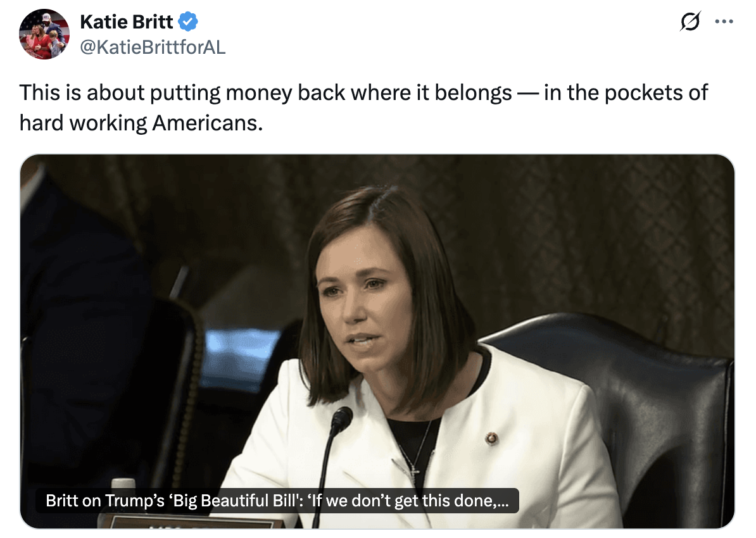Click the nameplate at video bottom edge

pyautogui.click(x=198, y=523)
